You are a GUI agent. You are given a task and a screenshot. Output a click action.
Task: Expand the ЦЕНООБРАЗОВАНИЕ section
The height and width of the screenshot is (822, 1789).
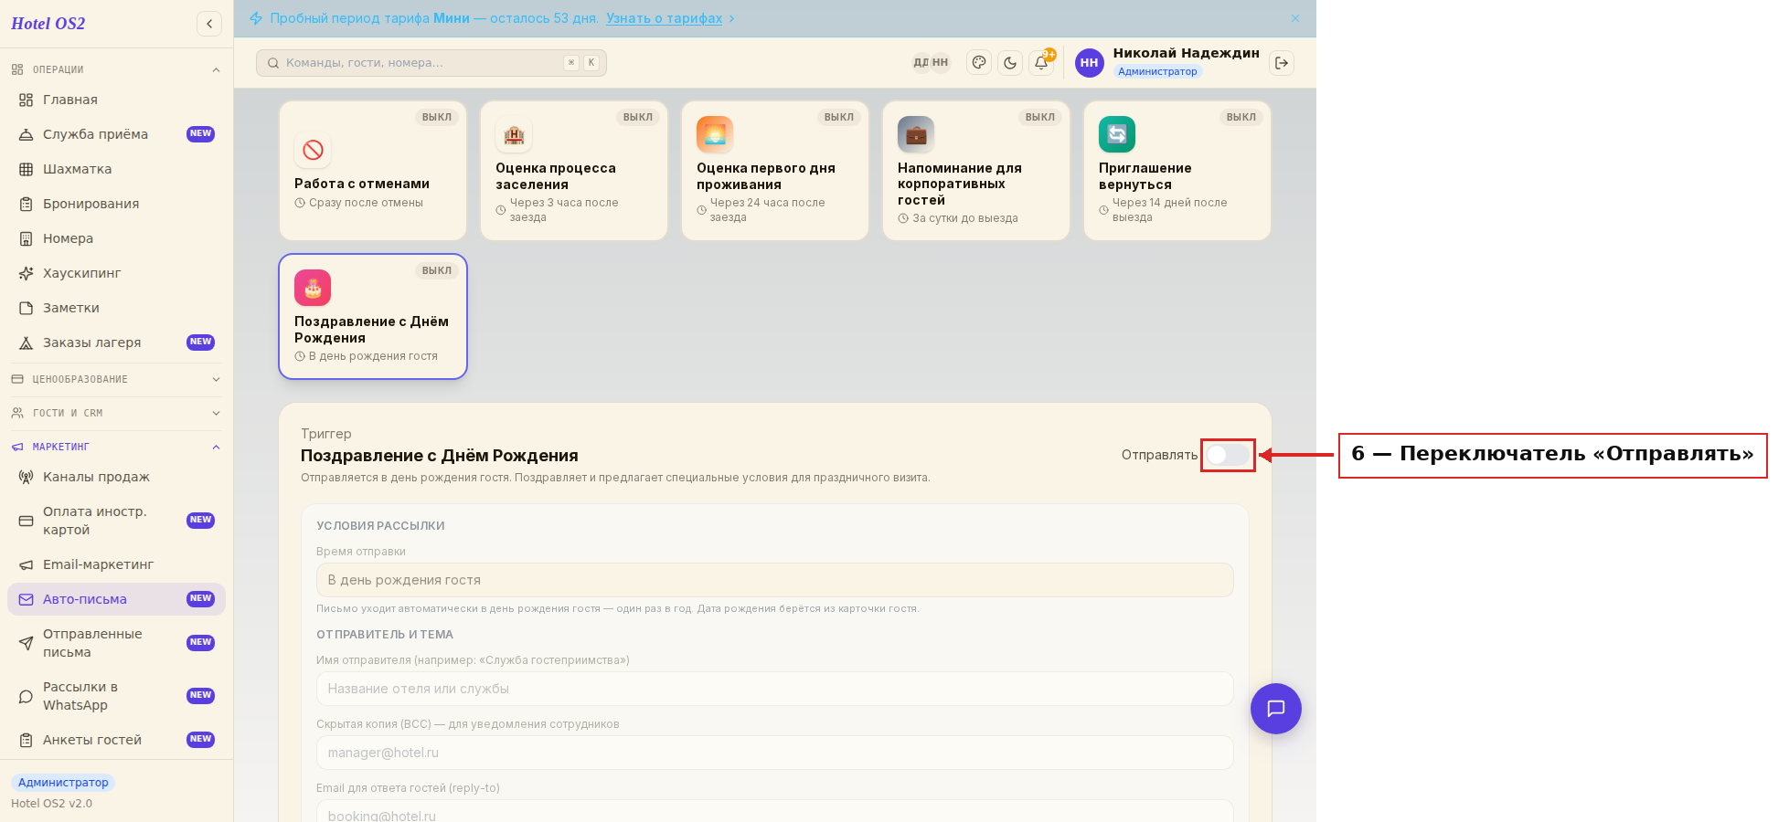pyautogui.click(x=116, y=379)
